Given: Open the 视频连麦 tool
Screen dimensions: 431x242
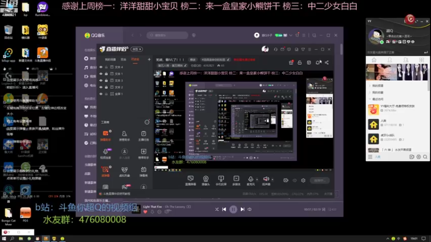Looking at the screenshot, I should tap(105, 153).
